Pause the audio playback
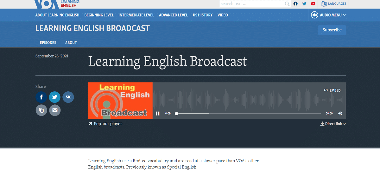This screenshot has height=185, width=380. [x=158, y=114]
